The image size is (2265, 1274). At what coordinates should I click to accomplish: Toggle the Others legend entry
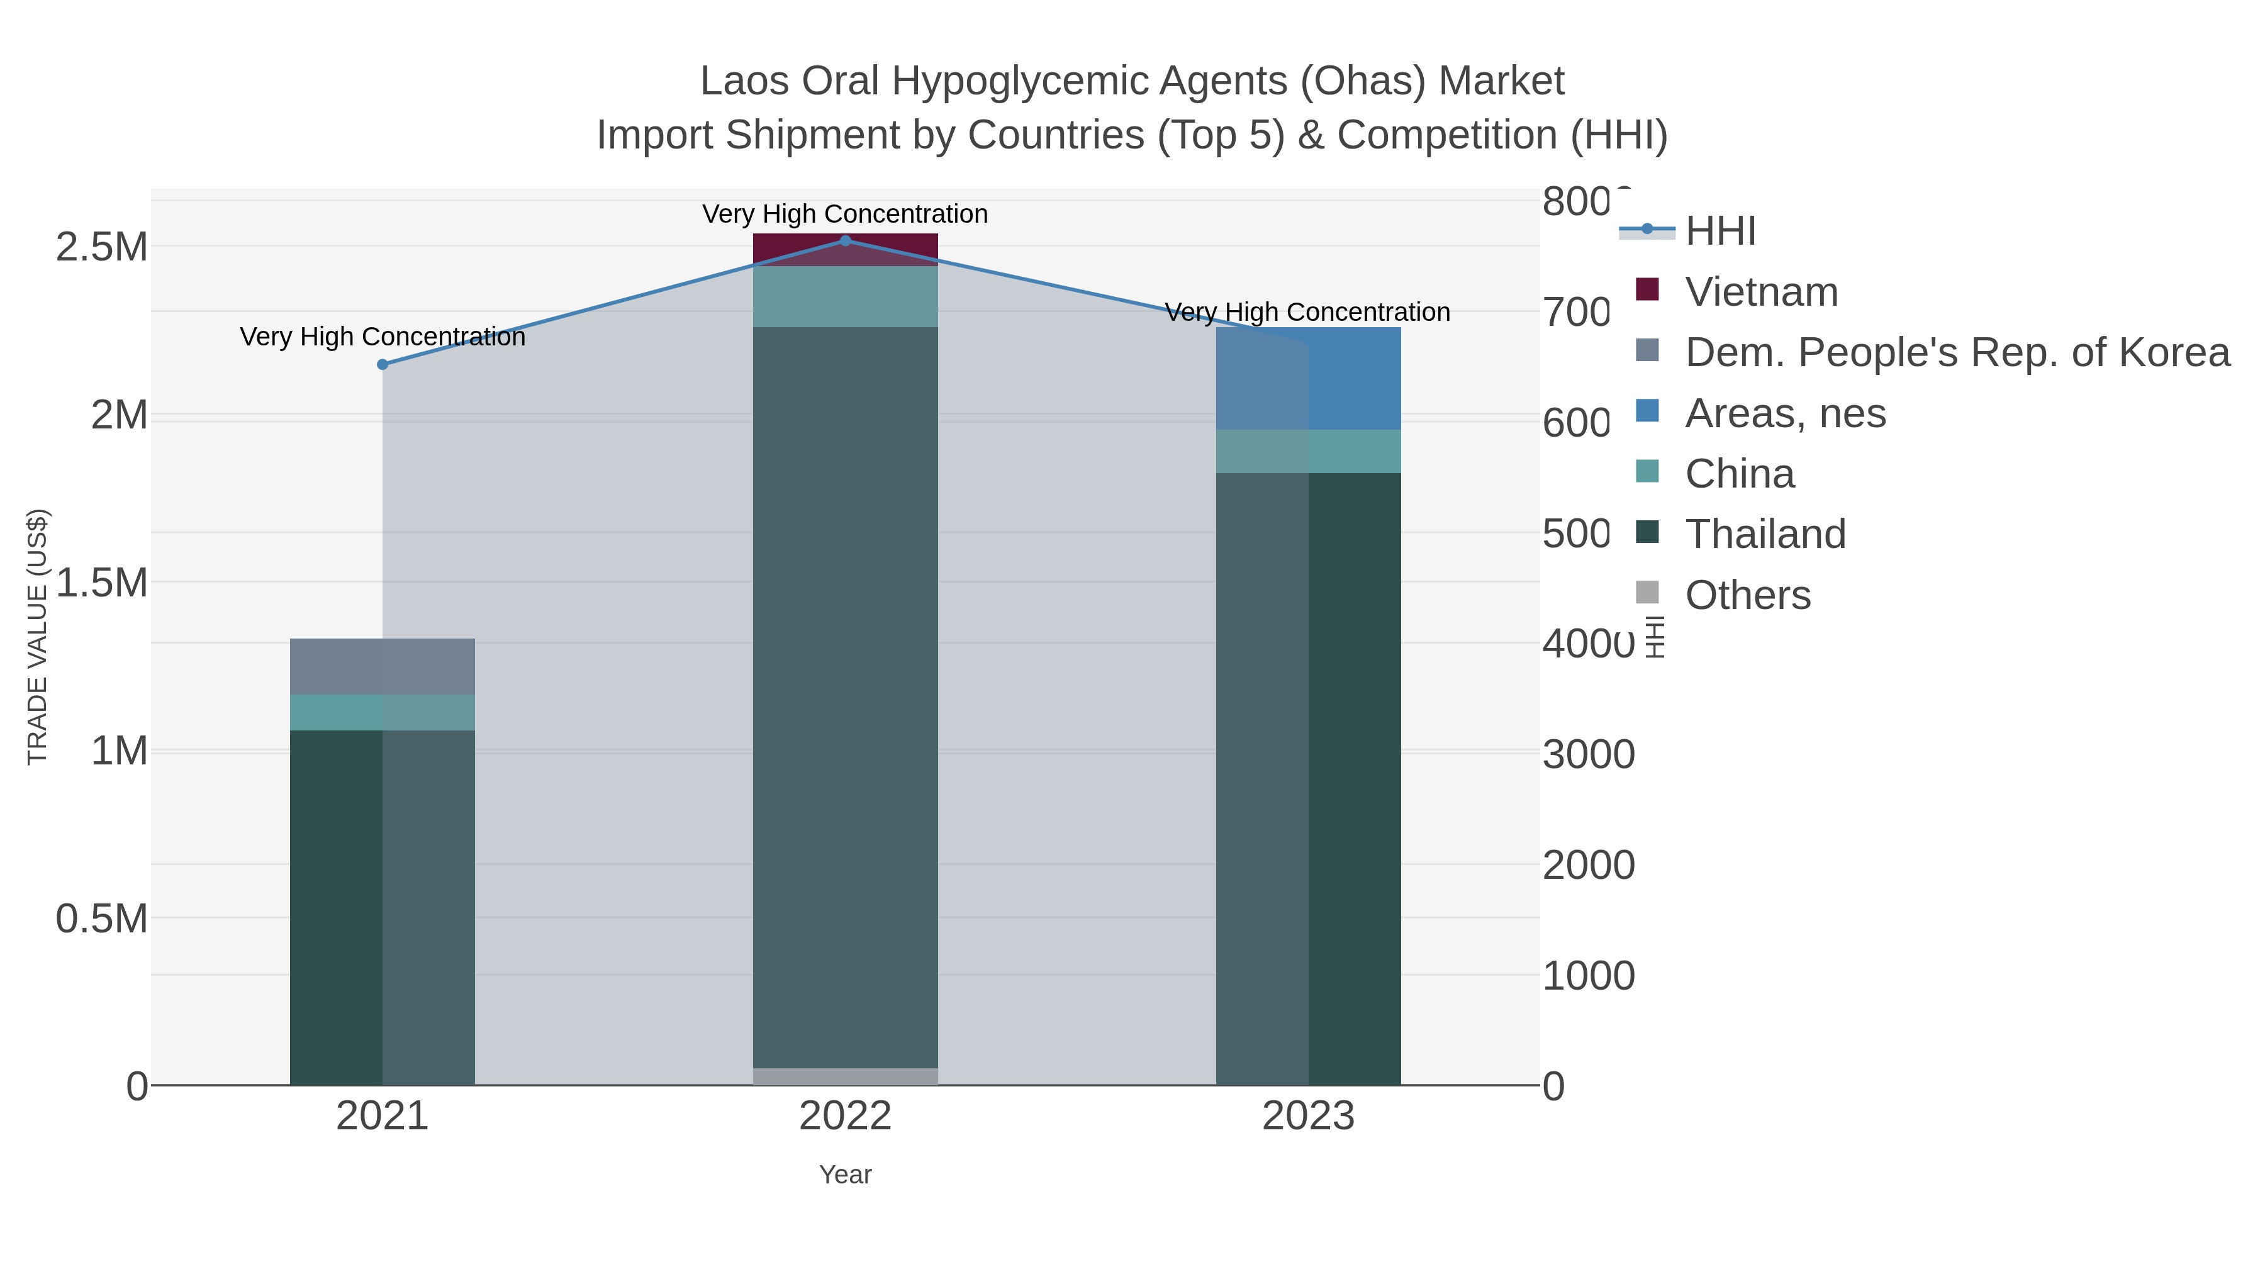click(1723, 595)
